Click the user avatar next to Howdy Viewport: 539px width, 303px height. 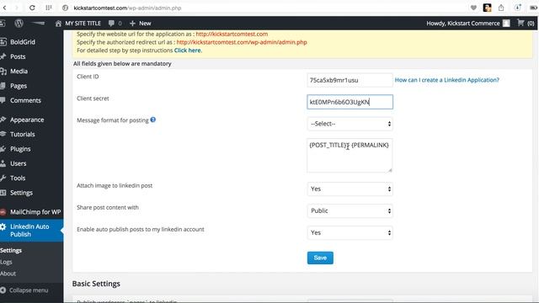pos(506,24)
